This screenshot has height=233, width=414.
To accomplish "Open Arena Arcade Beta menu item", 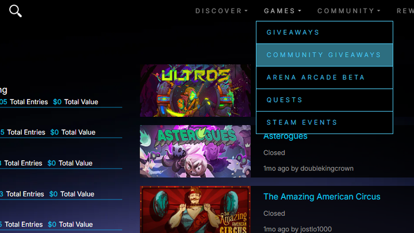I will pyautogui.click(x=324, y=78).
